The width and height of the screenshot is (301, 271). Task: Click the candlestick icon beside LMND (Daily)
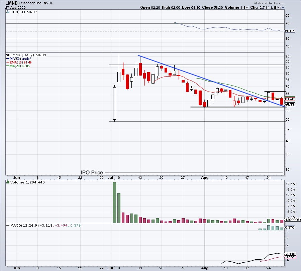pyautogui.click(x=8, y=55)
